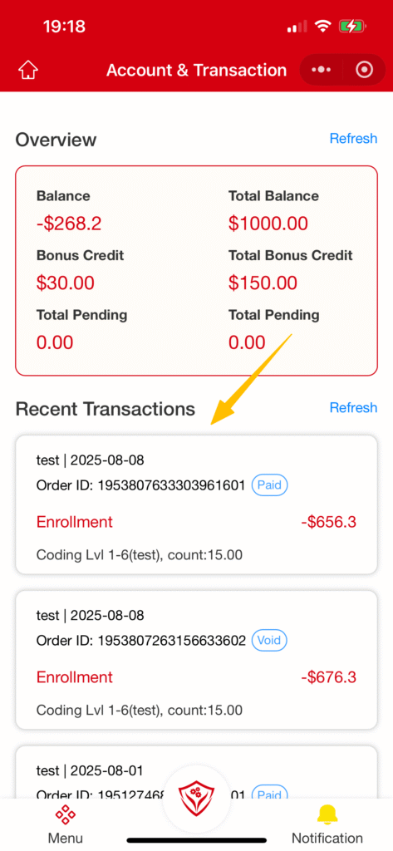Tap the Total Bonus Credit $150.00 value
This screenshot has width=393, height=851.
pos(263,283)
